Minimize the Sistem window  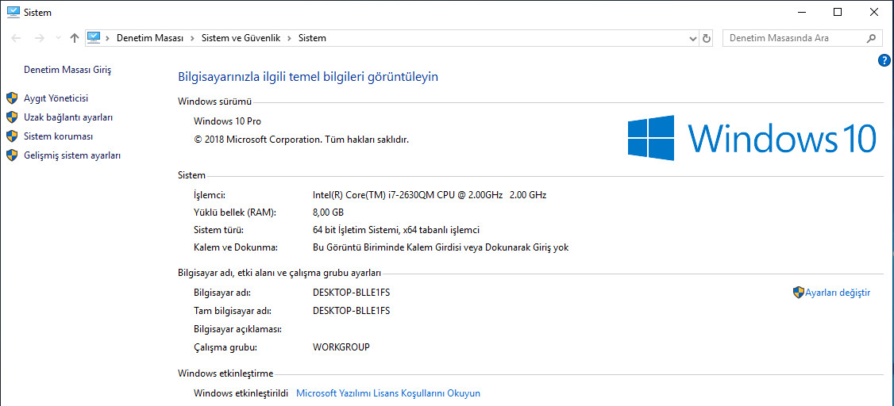pos(802,12)
